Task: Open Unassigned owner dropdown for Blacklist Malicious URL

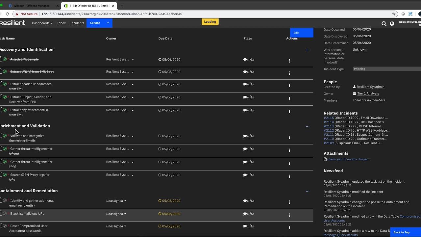Action: point(116,214)
